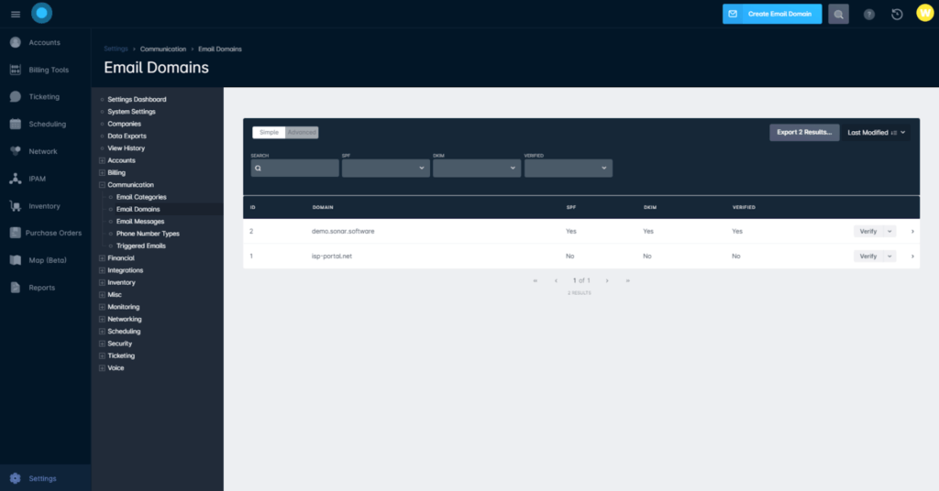The image size is (939, 491).
Task: Open Verify dropdown arrow for demo.sonar.software
Action: point(889,232)
